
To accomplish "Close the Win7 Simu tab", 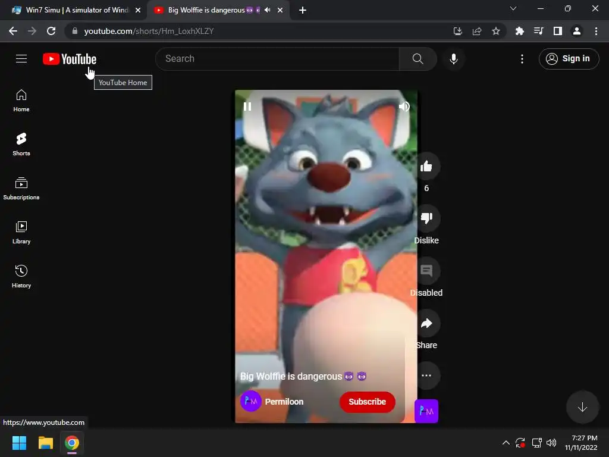I will (138, 10).
